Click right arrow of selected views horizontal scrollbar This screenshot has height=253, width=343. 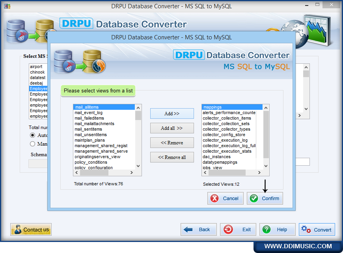259,172
